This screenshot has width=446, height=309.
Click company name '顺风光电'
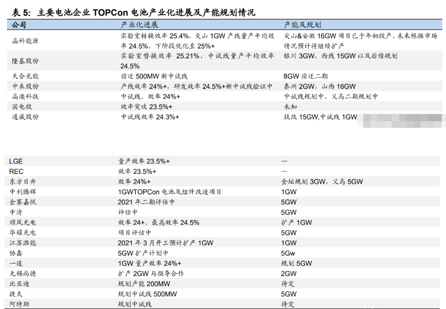coord(23,222)
